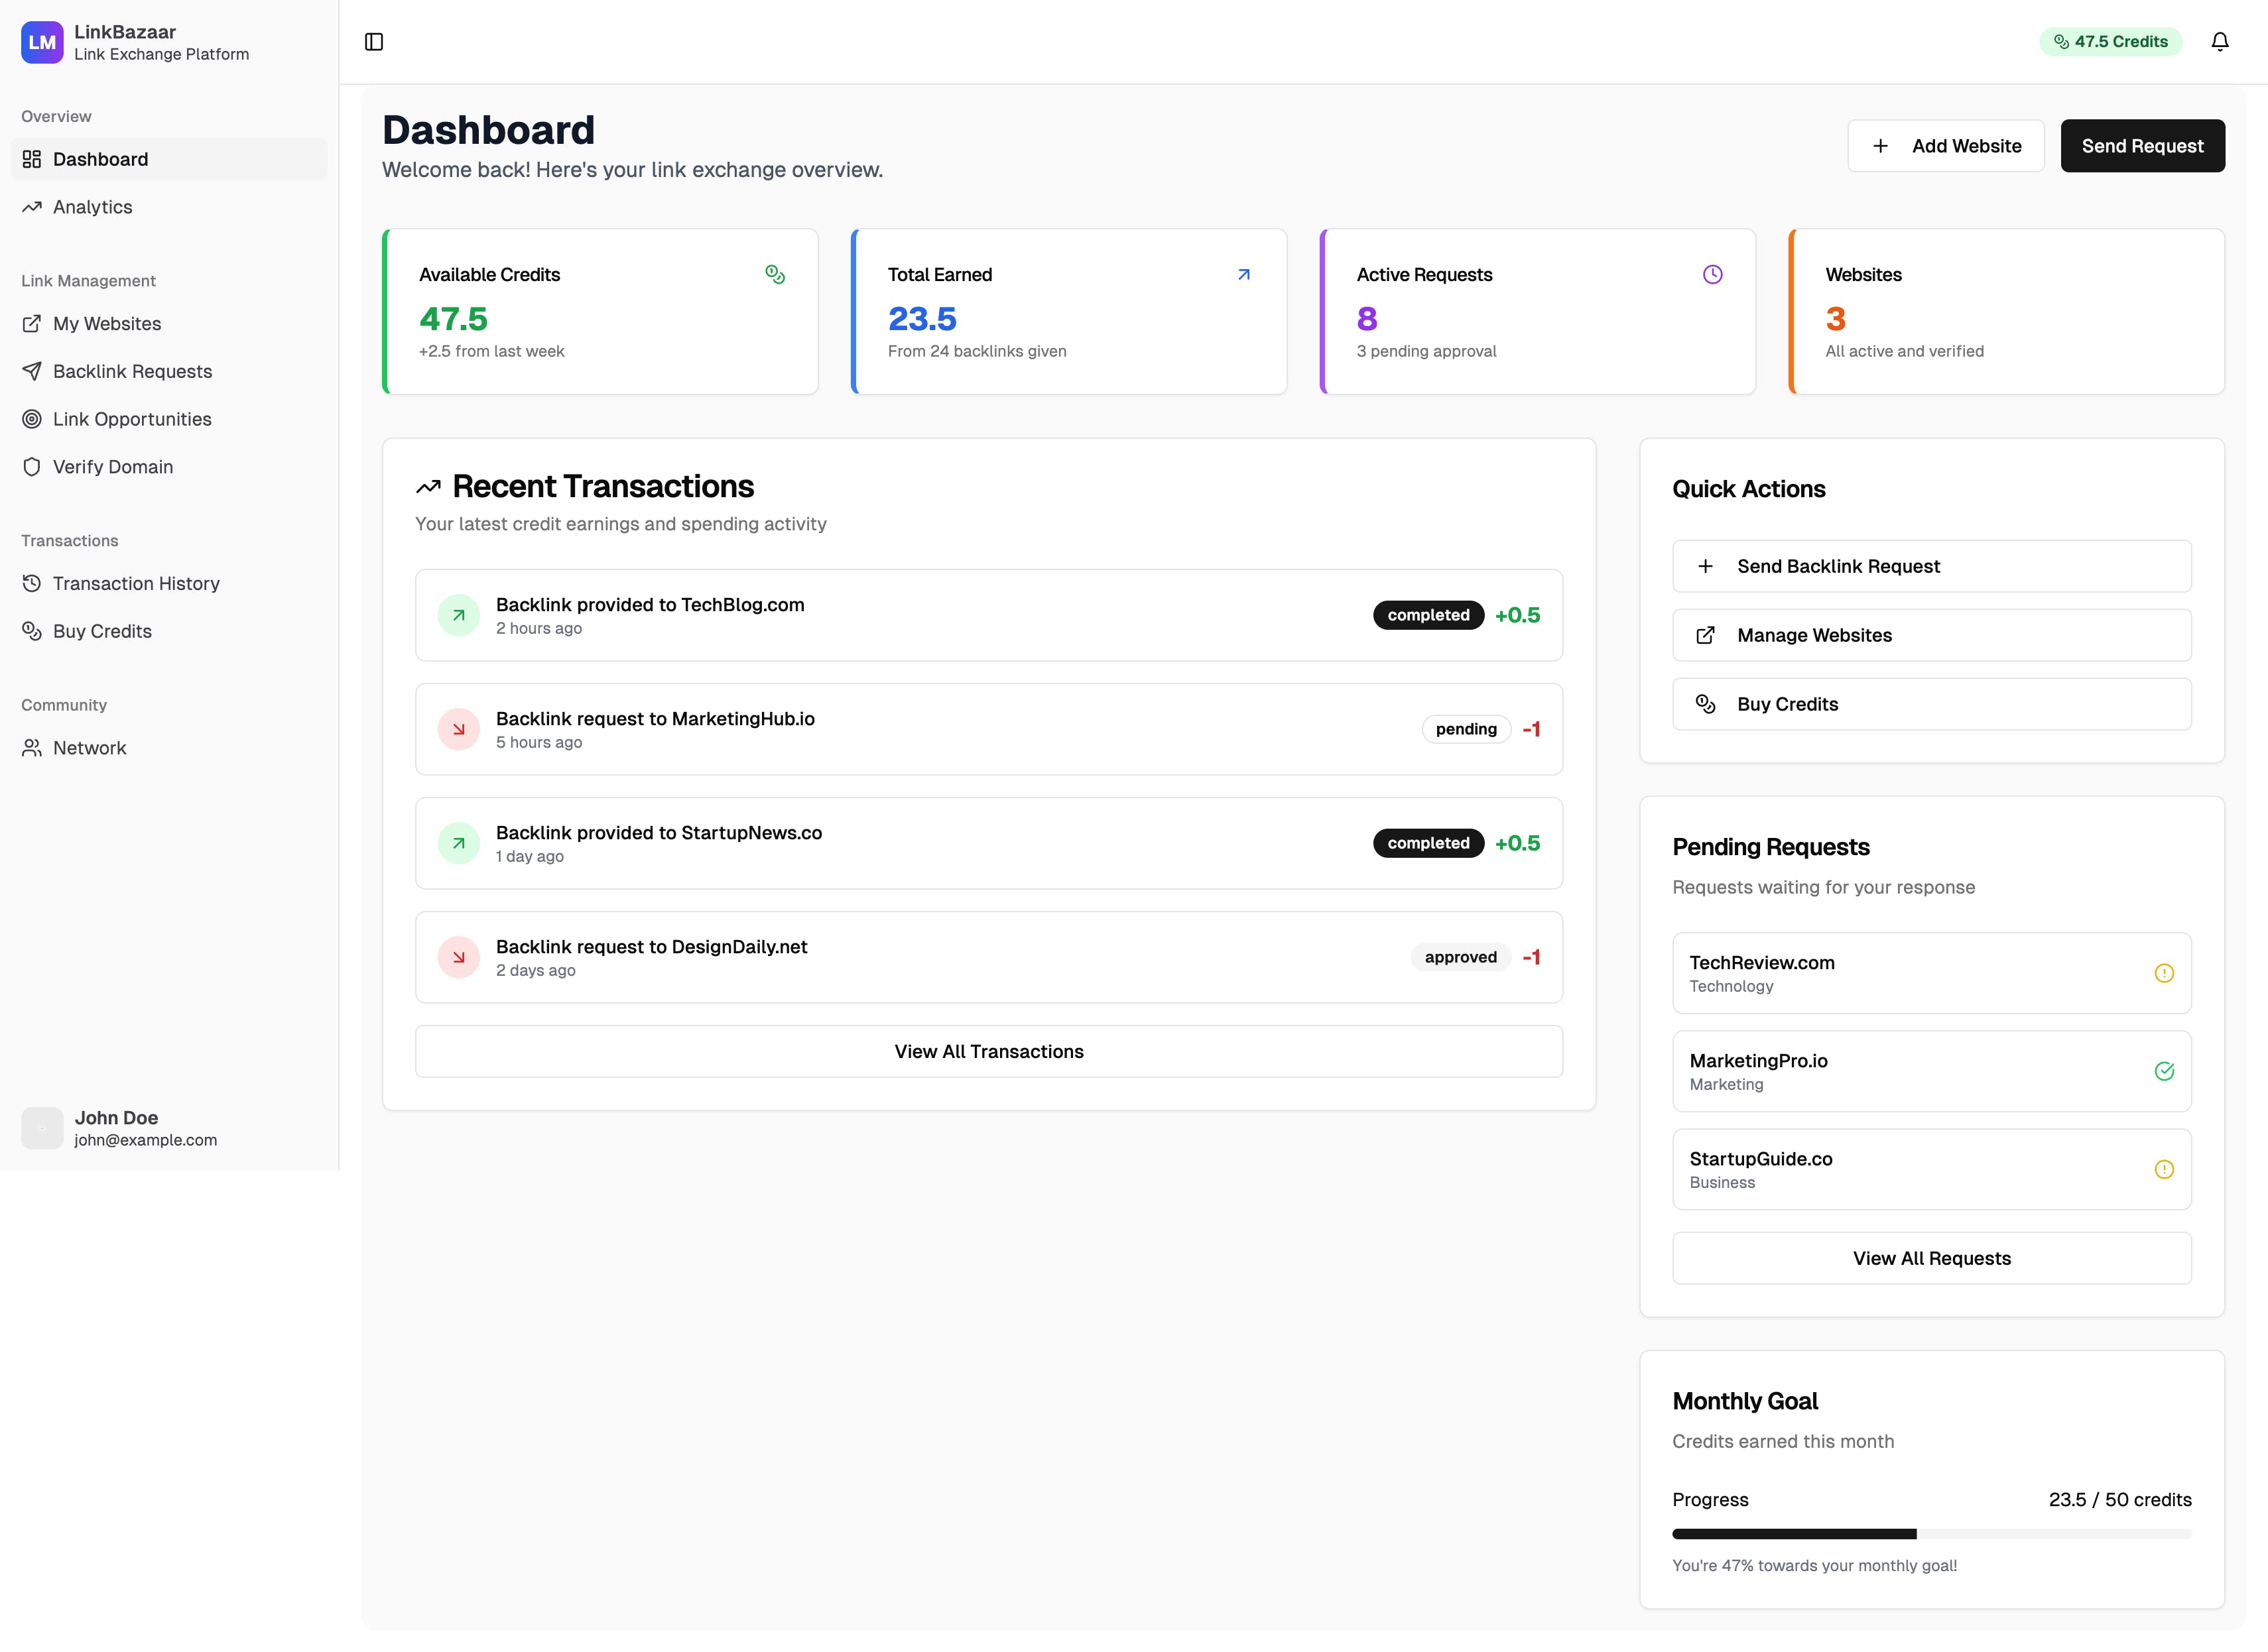Click the Send Request button

coord(2142,146)
